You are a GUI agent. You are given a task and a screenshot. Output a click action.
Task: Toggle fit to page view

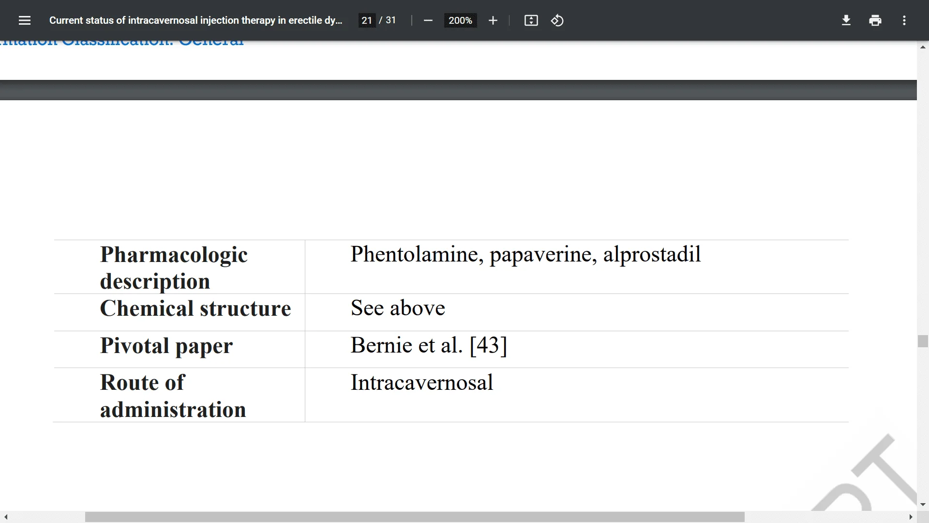pos(531,20)
